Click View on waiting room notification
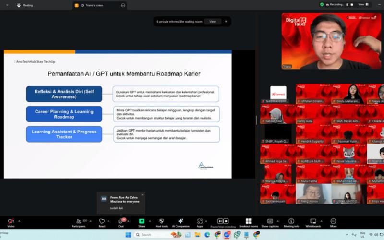 (x=212, y=22)
